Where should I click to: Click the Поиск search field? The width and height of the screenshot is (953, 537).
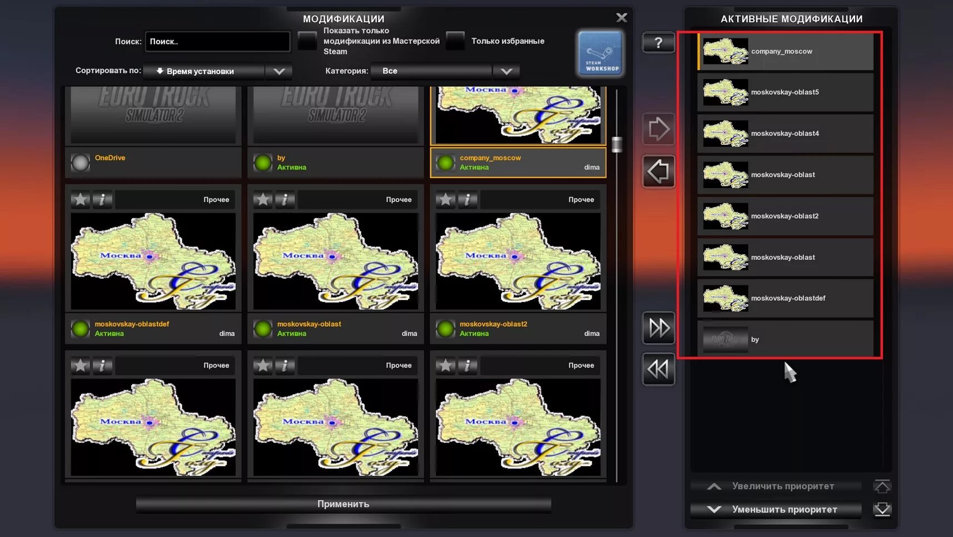[217, 42]
